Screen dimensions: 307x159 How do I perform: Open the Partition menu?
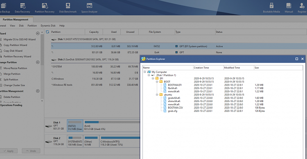point(32,26)
